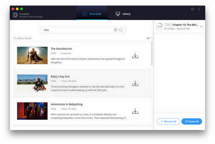Click the magnifier search icon
Image resolution: width=215 pixels, height=144 pixels.
click(121, 30)
